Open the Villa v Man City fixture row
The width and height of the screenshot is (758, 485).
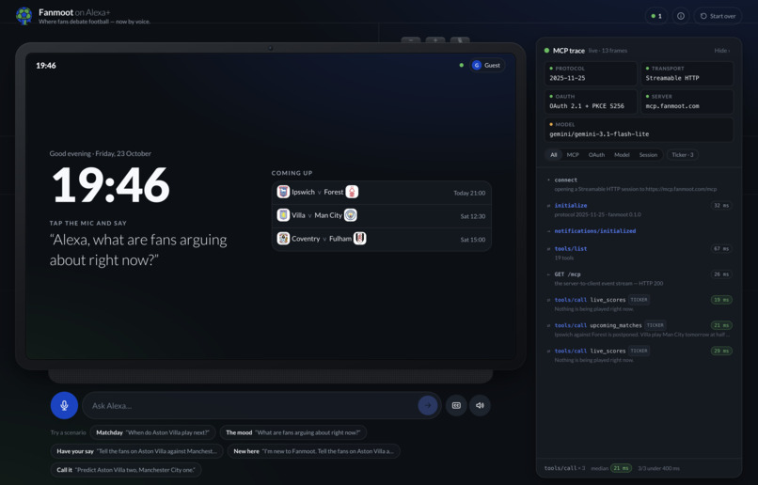[x=382, y=215]
